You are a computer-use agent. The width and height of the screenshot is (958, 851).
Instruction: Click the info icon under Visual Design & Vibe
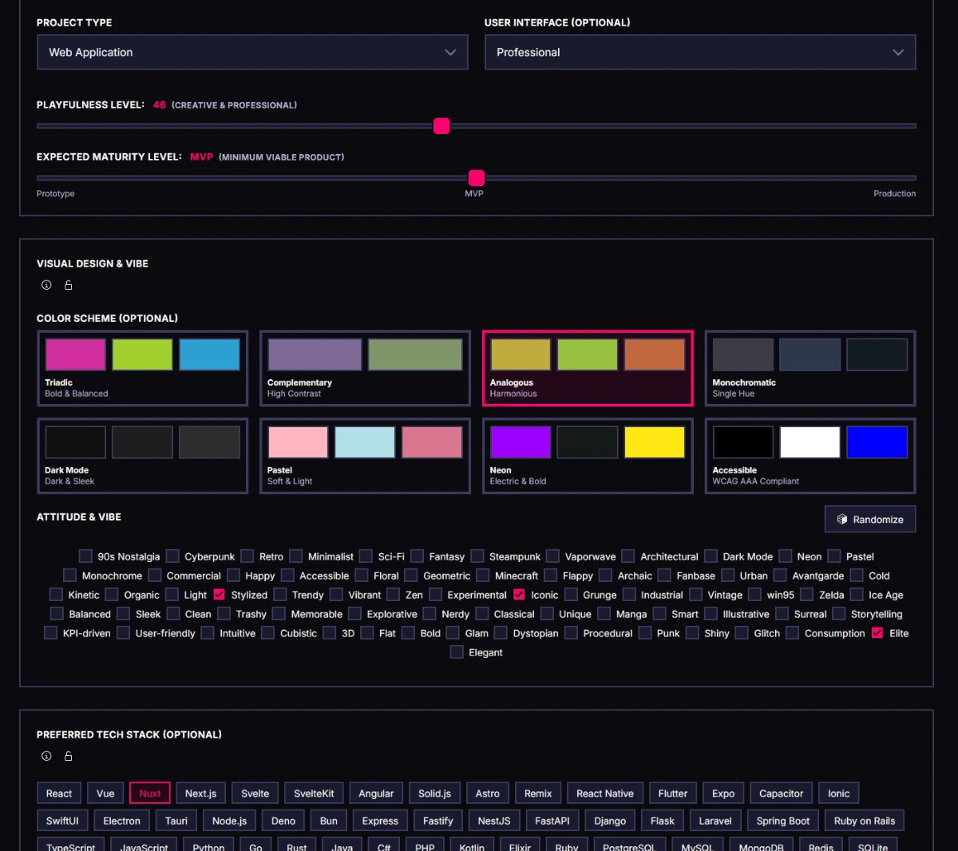pyautogui.click(x=46, y=285)
